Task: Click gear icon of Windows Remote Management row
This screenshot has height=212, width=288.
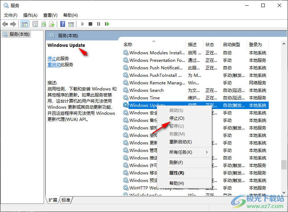Action: tap(126, 83)
